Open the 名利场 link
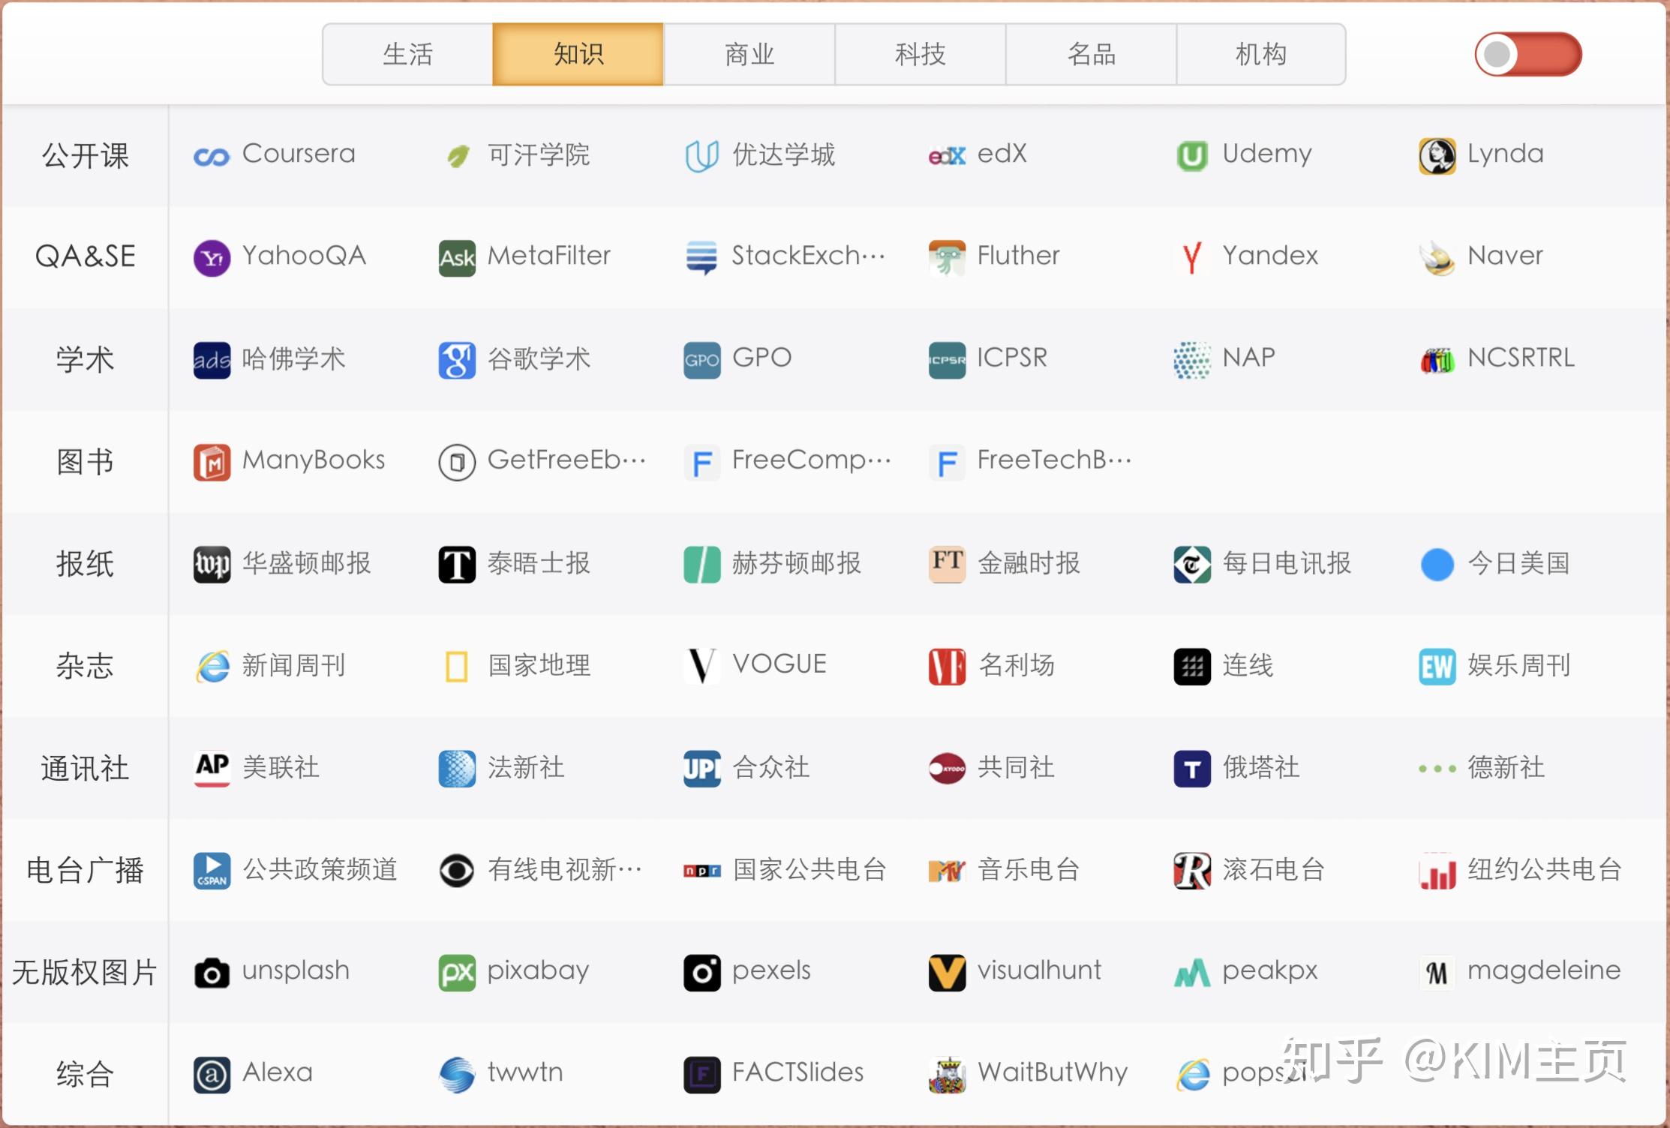The image size is (1670, 1128). [x=992, y=666]
